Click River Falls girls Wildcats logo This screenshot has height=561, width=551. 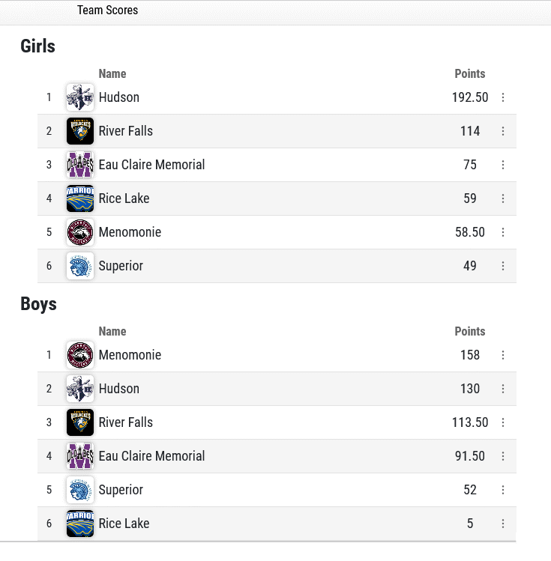pos(80,131)
